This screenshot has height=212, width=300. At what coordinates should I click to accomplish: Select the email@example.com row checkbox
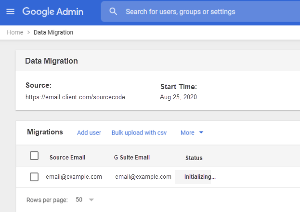point(34,177)
